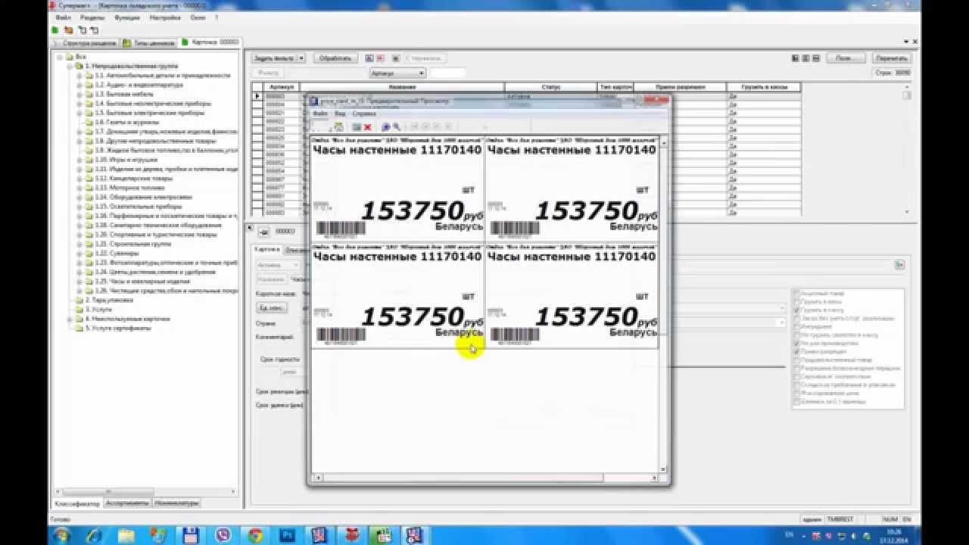Image resolution: width=969 pixels, height=545 pixels.
Task: Toggle the Серийное соответствие checkbox
Action: pos(796,376)
